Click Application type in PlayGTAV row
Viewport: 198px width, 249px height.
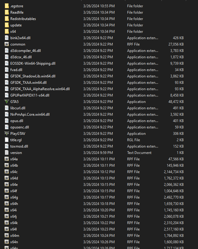pos(136,134)
